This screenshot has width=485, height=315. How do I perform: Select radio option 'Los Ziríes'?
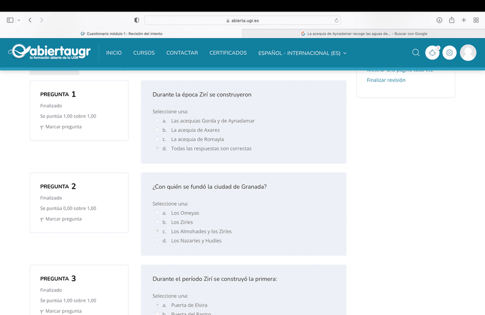tap(157, 222)
